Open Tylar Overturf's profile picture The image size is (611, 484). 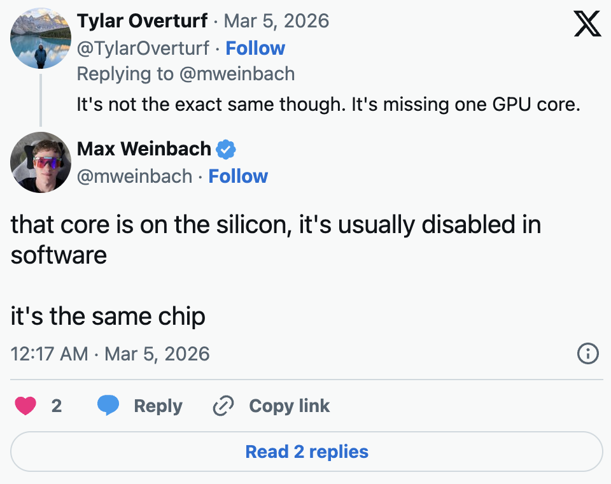(41, 38)
